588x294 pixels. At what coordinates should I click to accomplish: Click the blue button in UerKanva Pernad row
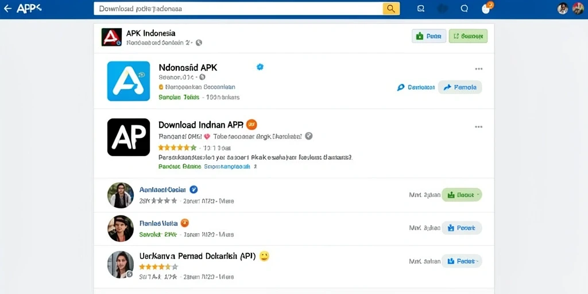[x=462, y=261]
